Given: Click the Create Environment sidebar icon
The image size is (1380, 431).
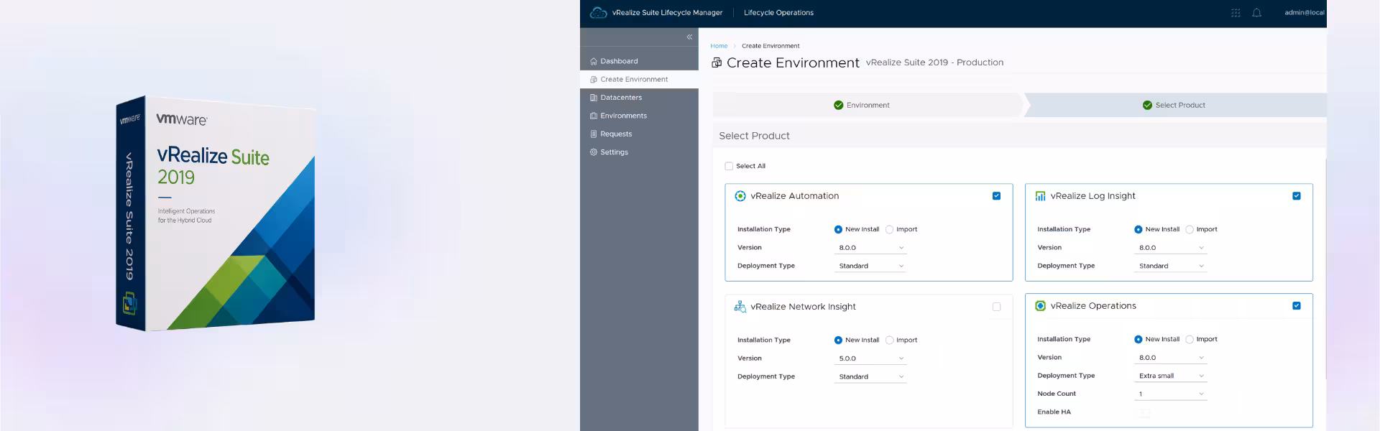Looking at the screenshot, I should pyautogui.click(x=594, y=80).
